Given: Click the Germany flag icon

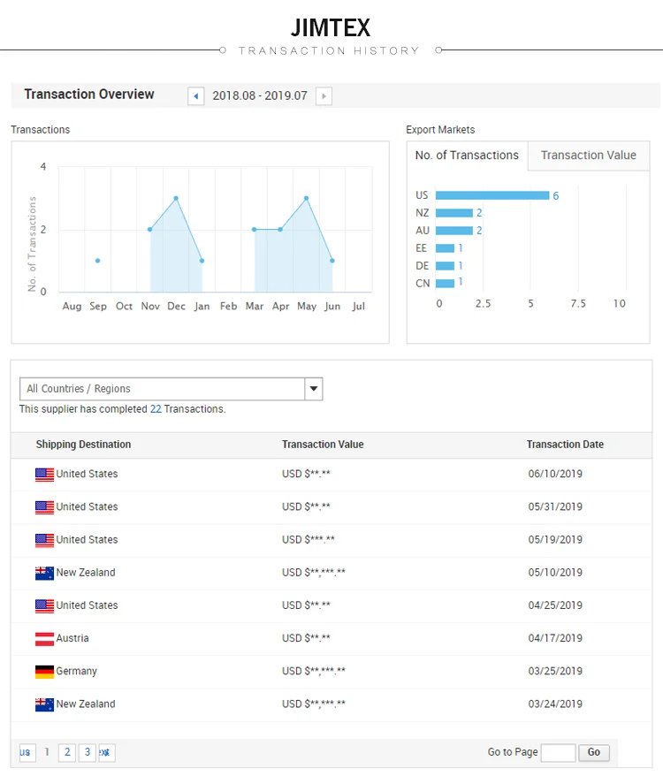Looking at the screenshot, I should (44, 671).
